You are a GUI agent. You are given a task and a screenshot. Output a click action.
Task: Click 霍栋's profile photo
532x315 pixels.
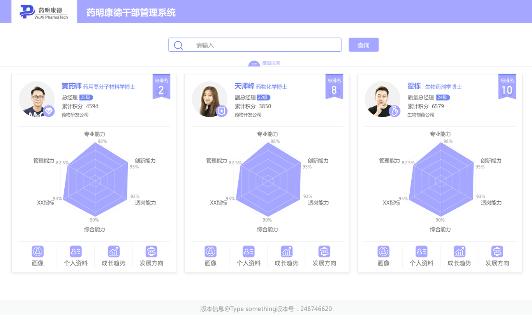coord(383,99)
